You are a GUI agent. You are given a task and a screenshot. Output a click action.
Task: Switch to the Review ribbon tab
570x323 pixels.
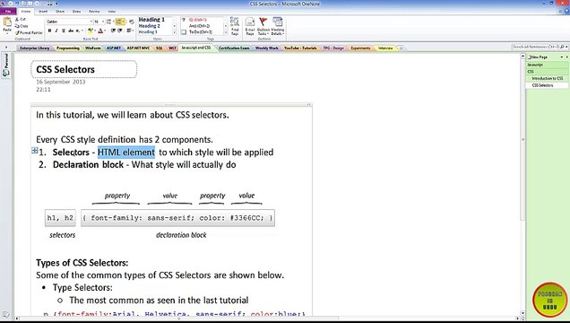point(94,12)
